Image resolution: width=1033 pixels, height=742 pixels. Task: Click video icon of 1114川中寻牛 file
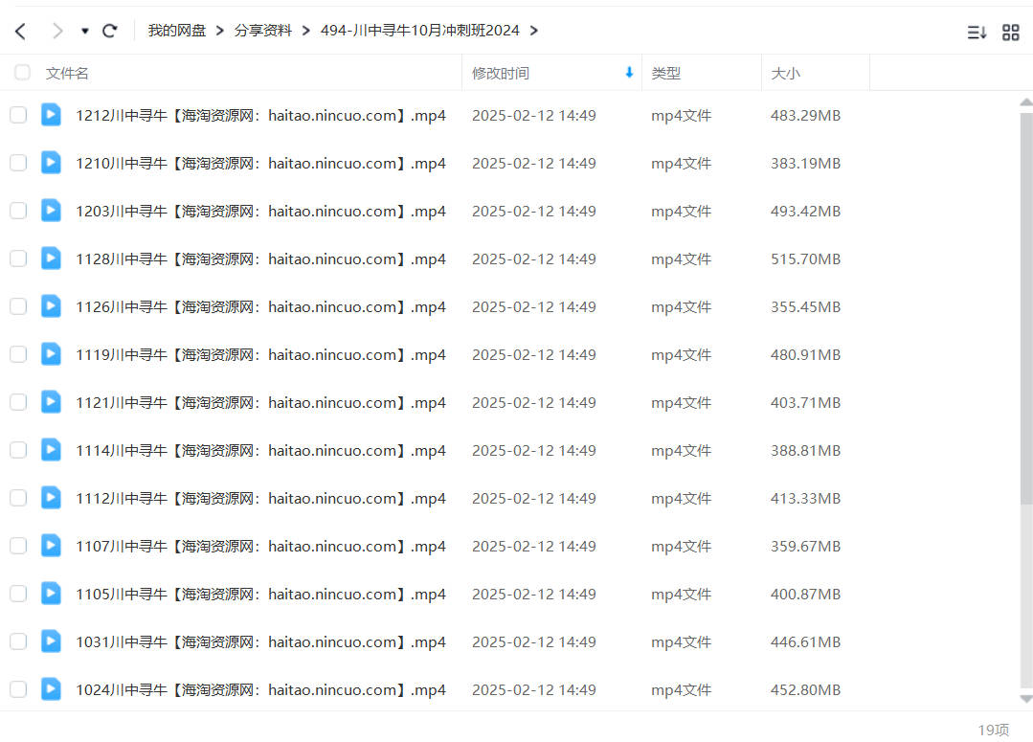pyautogui.click(x=51, y=449)
